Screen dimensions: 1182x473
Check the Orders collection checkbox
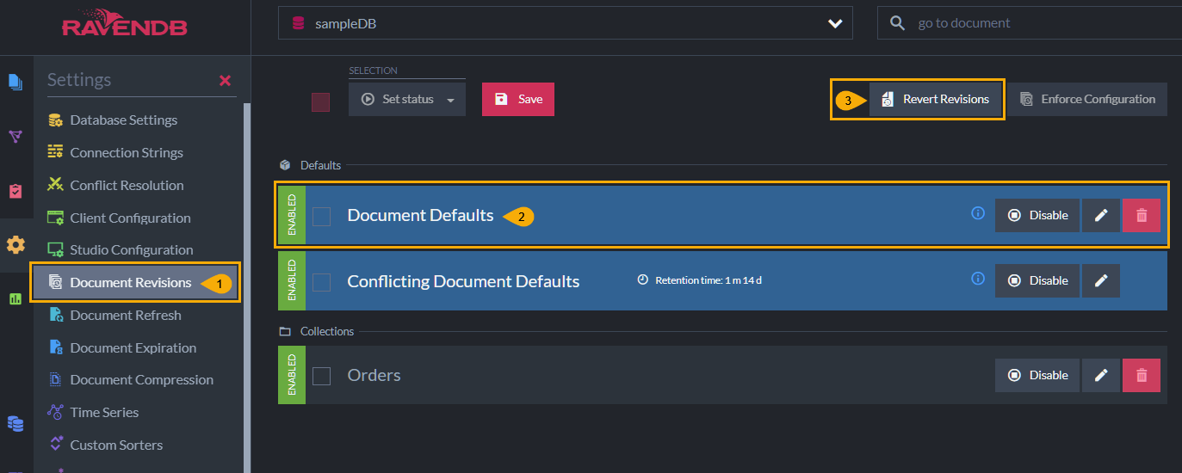321,376
